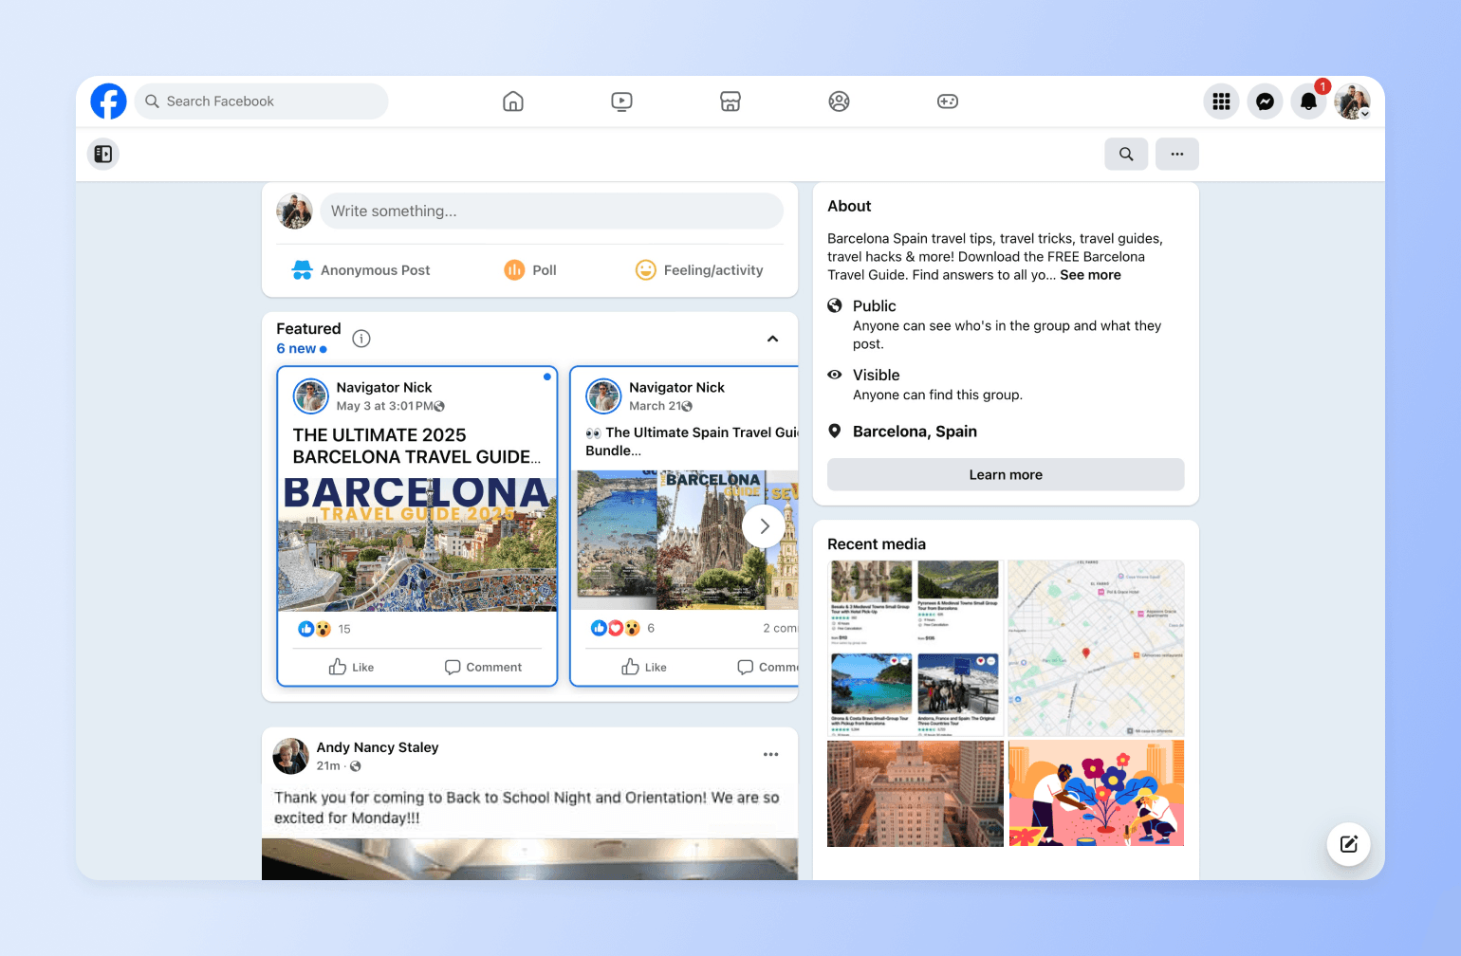Click the floating compose pencil button
The height and width of the screenshot is (956, 1461).
pyautogui.click(x=1348, y=844)
